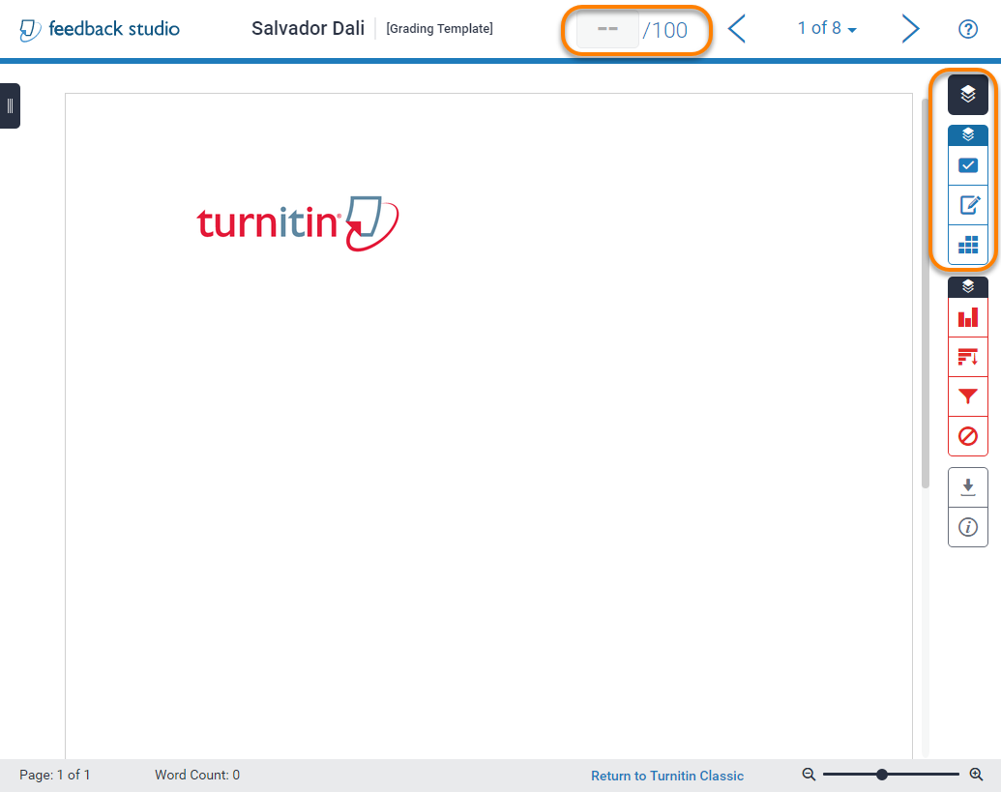Screen dimensions: 1001x792
Task: Click the turnitin logo in document
Action: 298,223
